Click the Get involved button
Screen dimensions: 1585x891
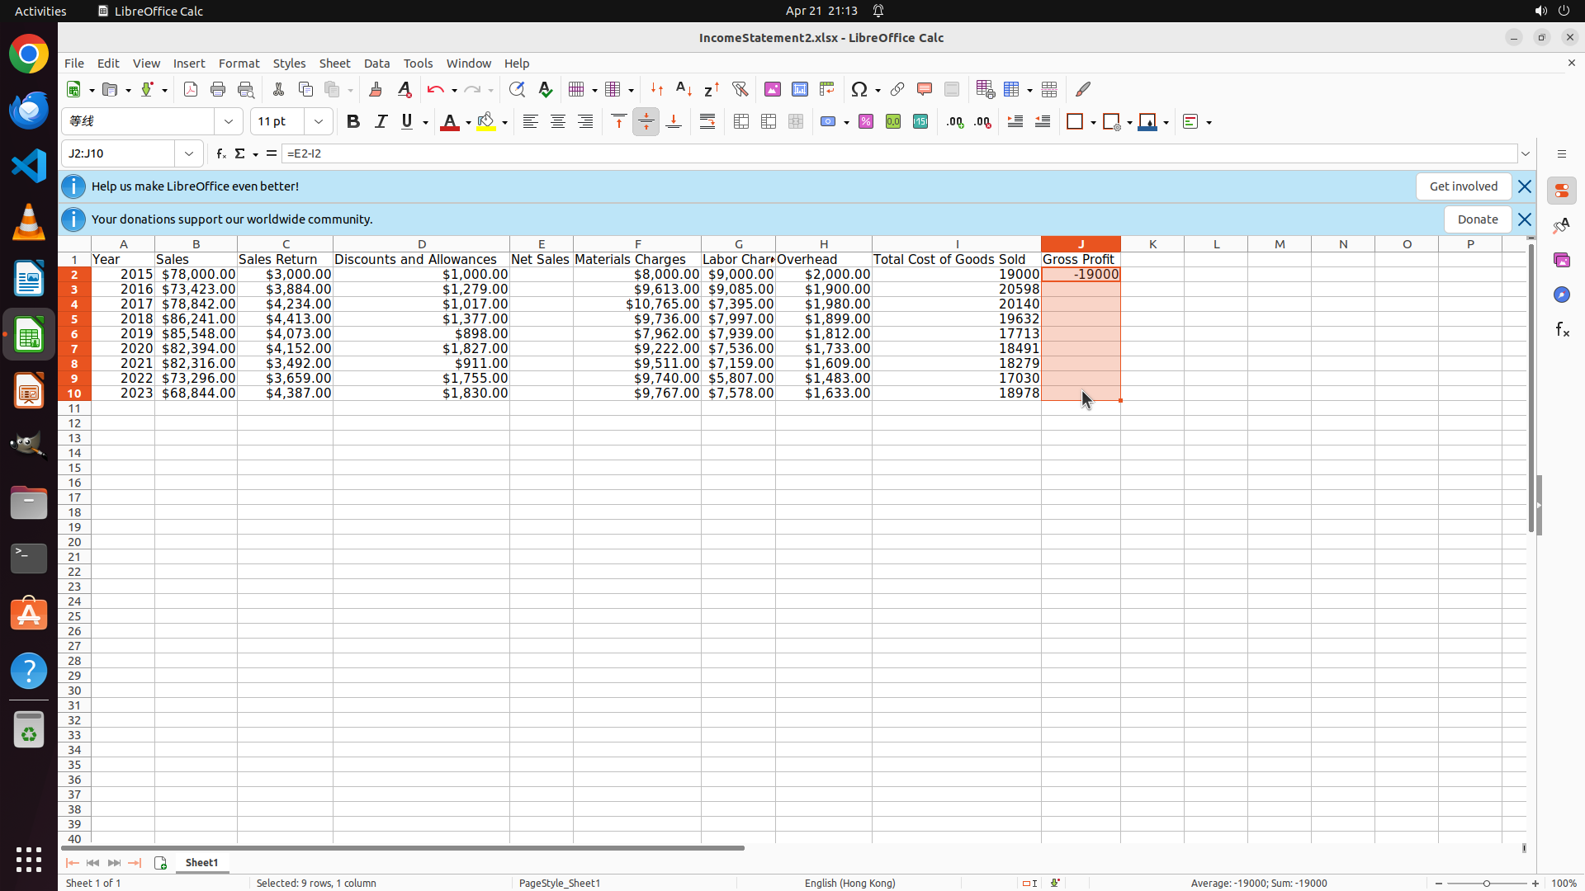1463,186
